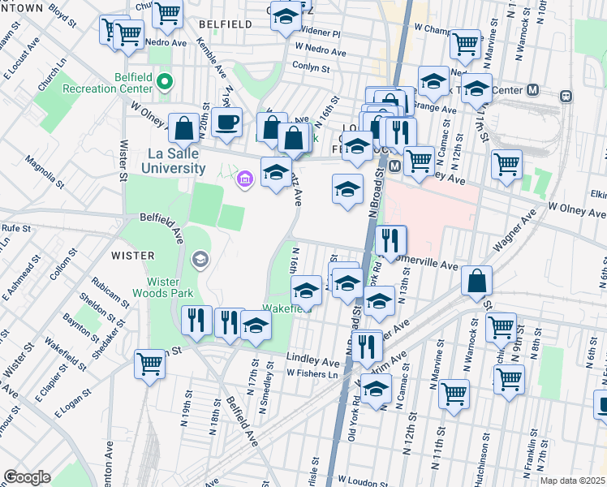Open the restaurant marker at Lindley Ave and Broad
The width and height of the screenshot is (607, 487).
(x=367, y=350)
